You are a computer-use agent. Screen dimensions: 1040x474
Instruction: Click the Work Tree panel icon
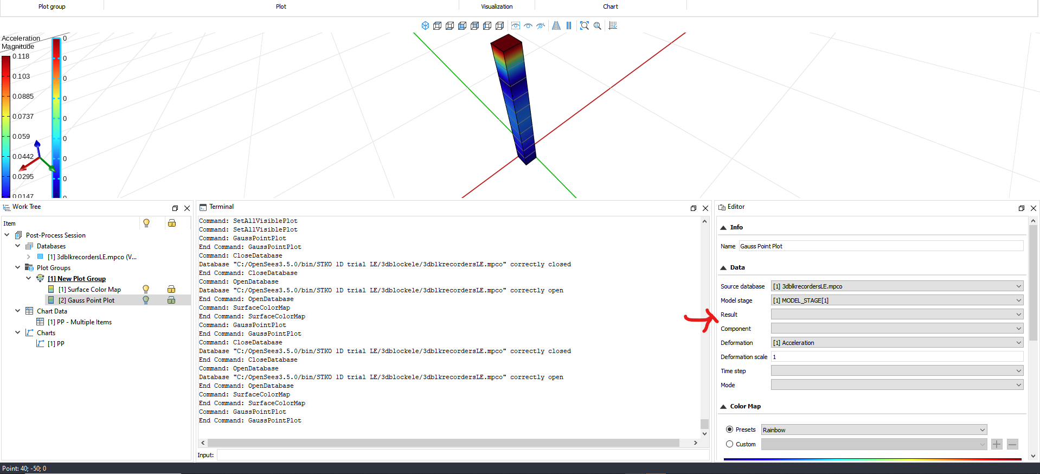click(x=7, y=207)
